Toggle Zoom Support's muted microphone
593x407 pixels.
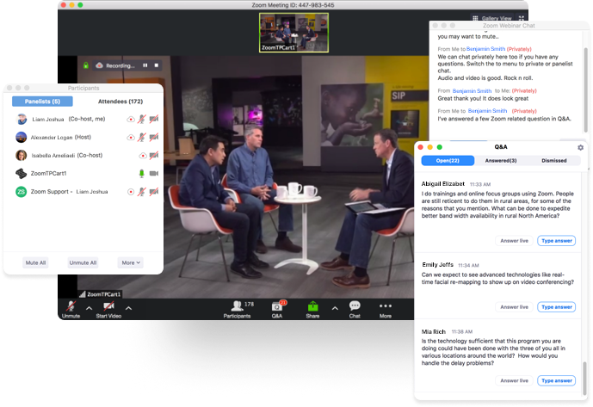(x=141, y=191)
